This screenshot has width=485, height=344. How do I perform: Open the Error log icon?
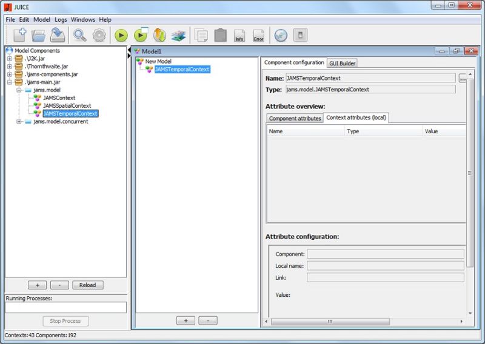coord(259,35)
